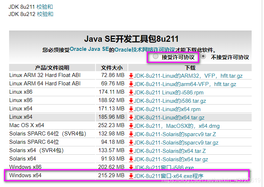Click the 下载 column header
Image resolution: width=264 pixels, height=187 pixels.
click(190, 68)
